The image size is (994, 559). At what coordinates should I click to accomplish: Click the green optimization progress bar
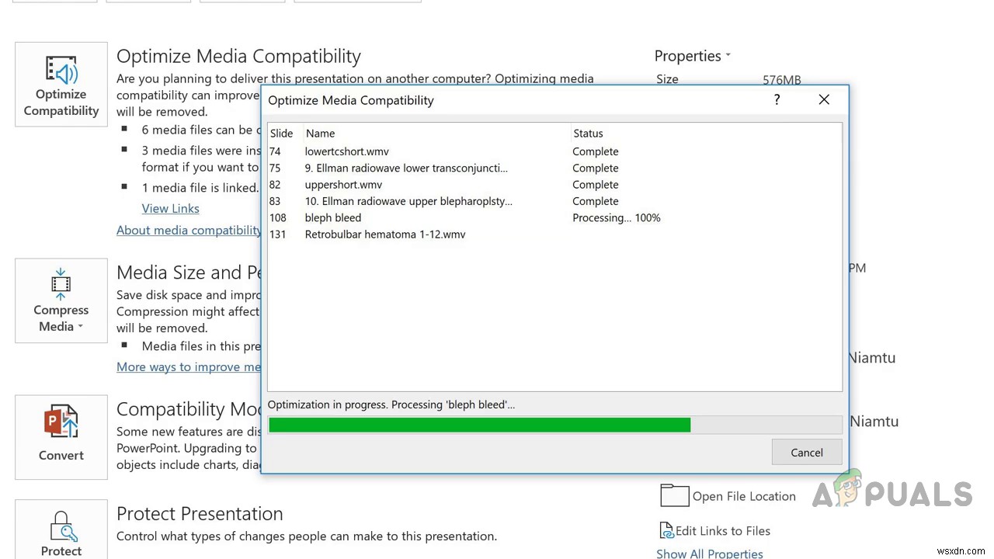[x=479, y=425]
